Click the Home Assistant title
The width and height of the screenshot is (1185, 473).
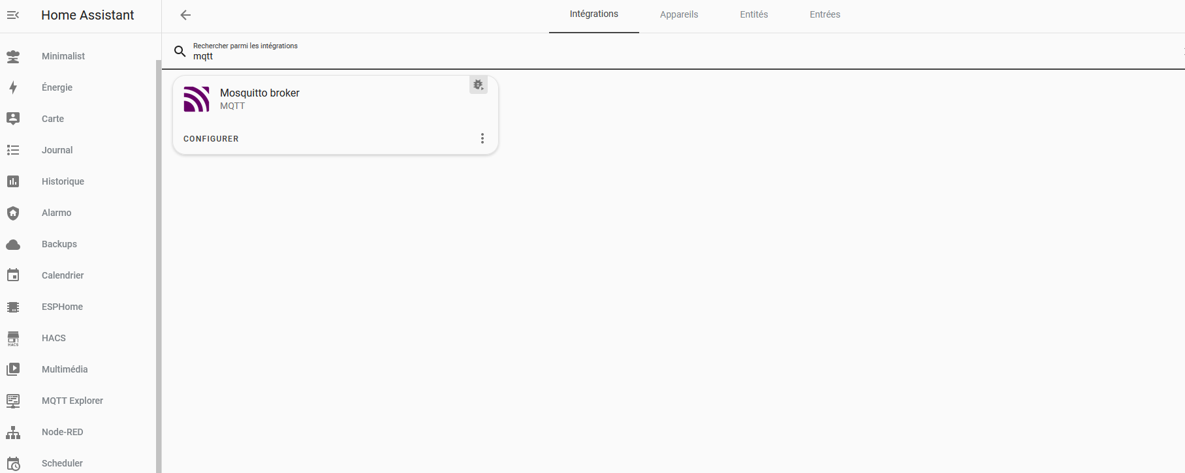tap(87, 15)
